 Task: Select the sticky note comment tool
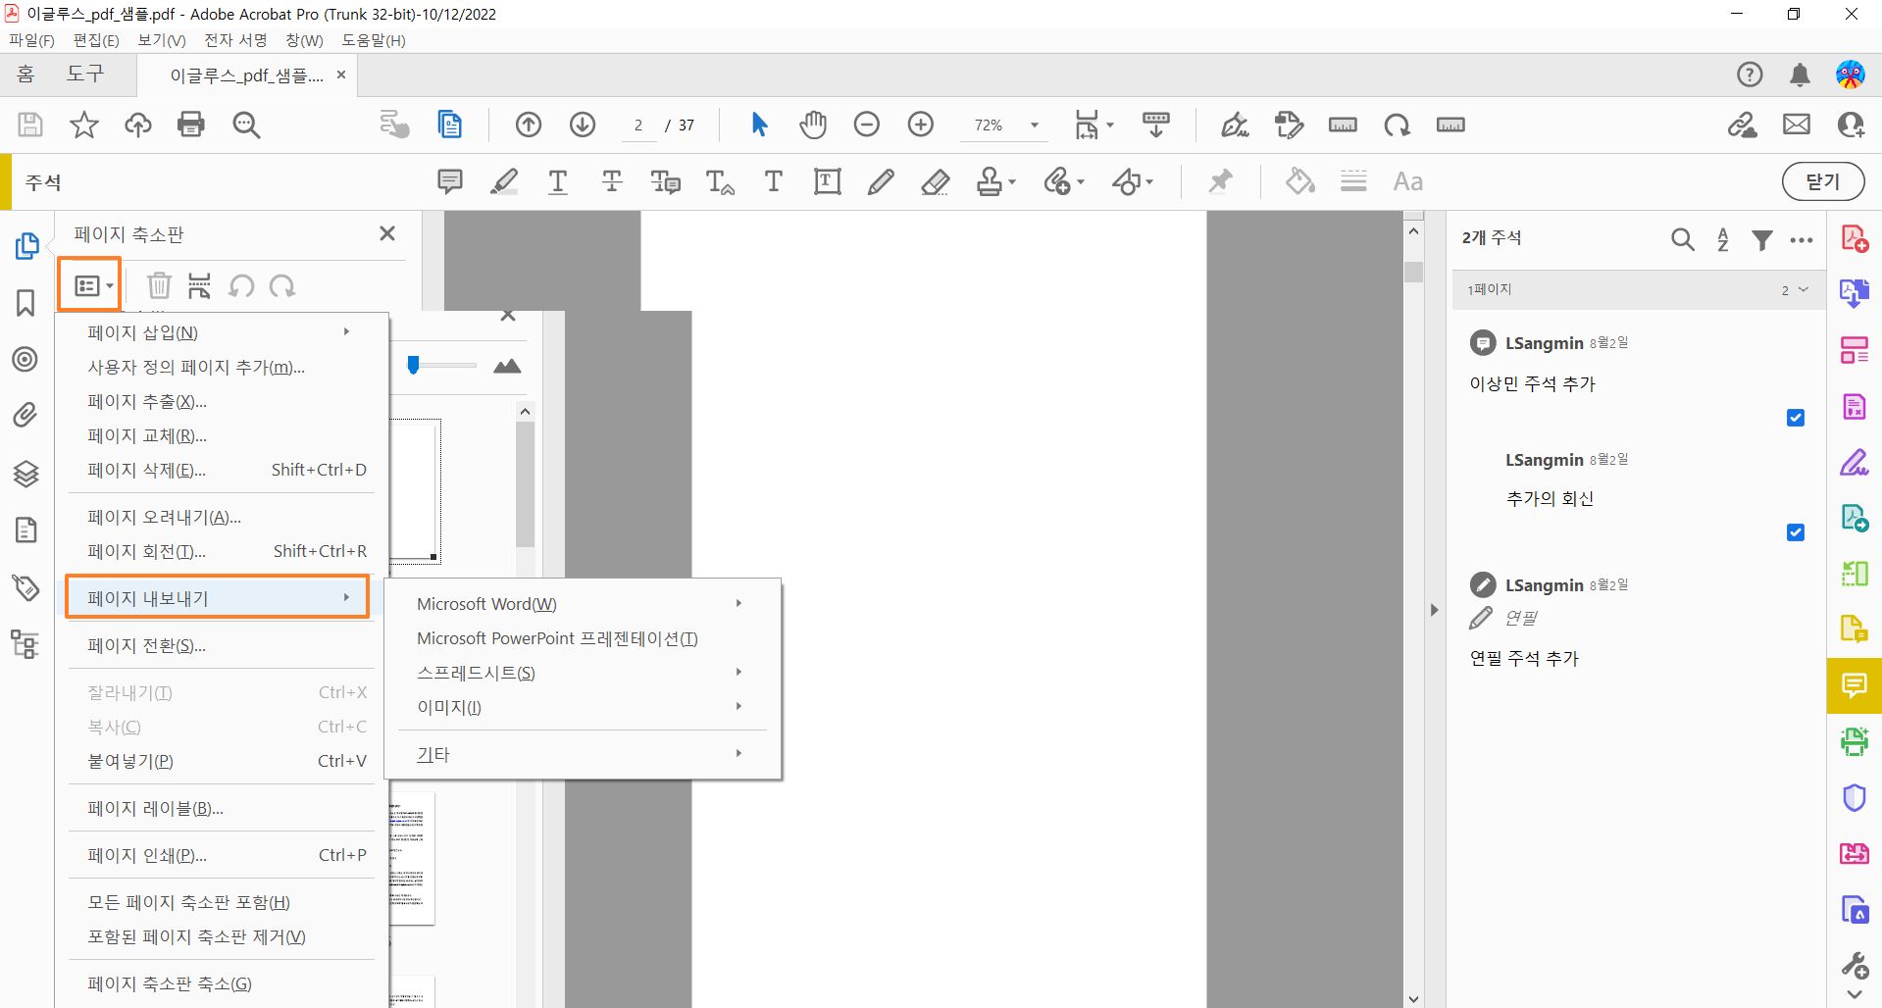coord(450,181)
